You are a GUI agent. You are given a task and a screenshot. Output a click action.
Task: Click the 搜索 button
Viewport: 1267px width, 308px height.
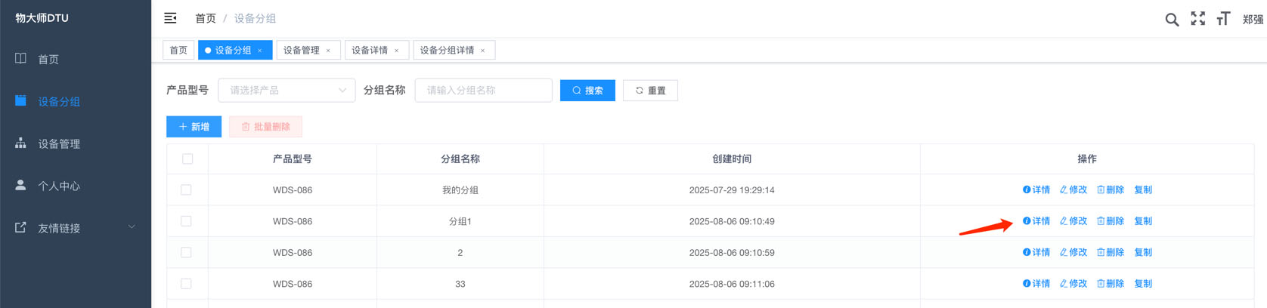point(587,91)
